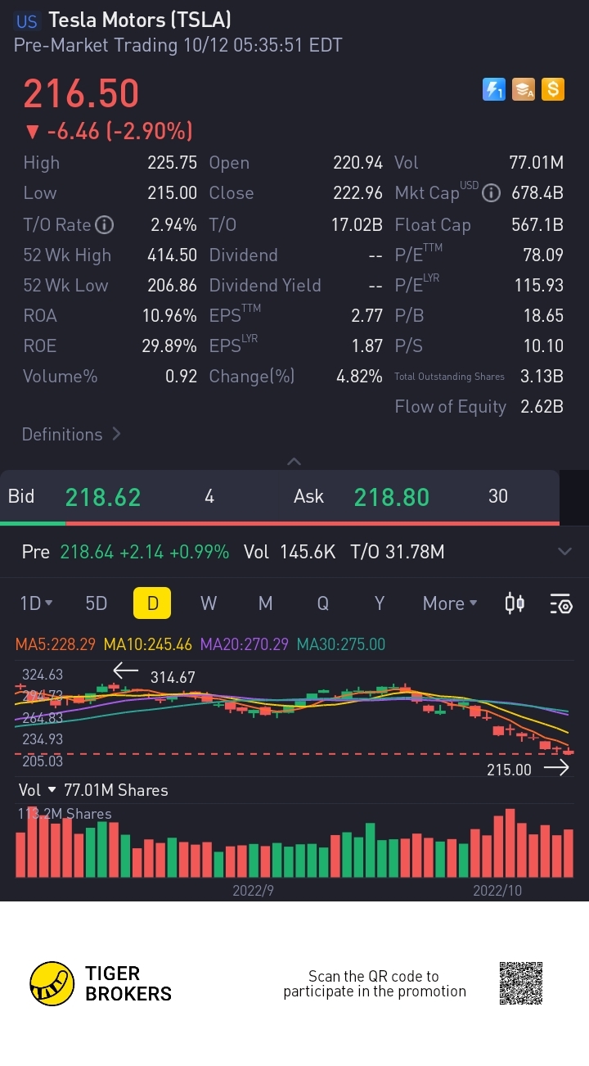Image resolution: width=589 pixels, height=1066 pixels.
Task: Select the W weekly chart tab
Action: pyautogui.click(x=209, y=603)
